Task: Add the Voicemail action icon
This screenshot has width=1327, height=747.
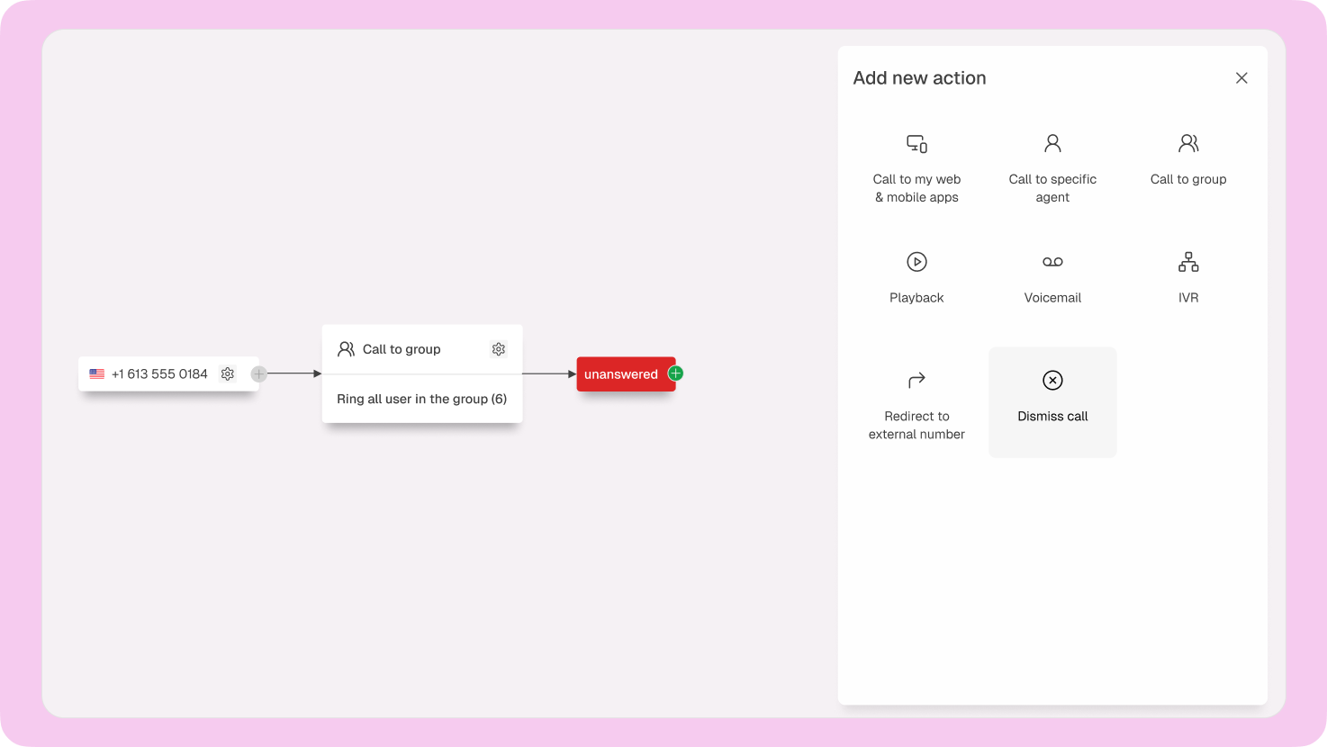Action: coord(1052,262)
